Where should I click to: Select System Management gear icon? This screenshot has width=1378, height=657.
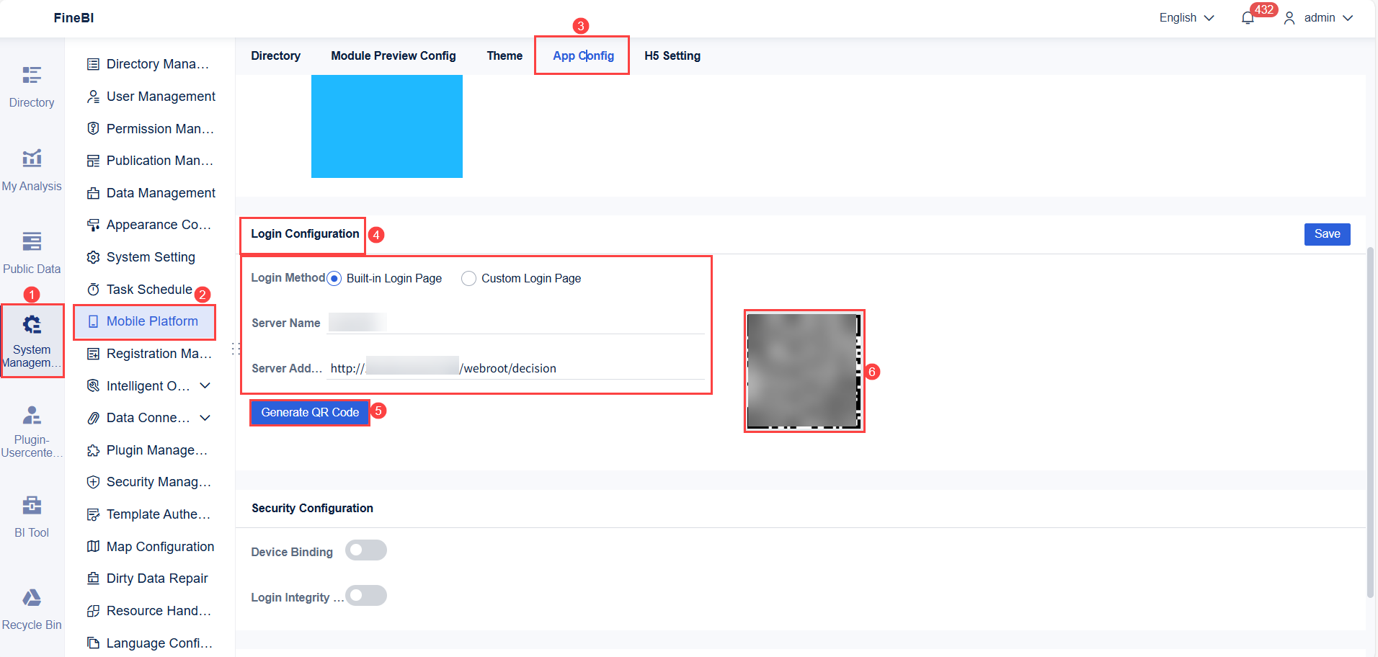pyautogui.click(x=32, y=325)
